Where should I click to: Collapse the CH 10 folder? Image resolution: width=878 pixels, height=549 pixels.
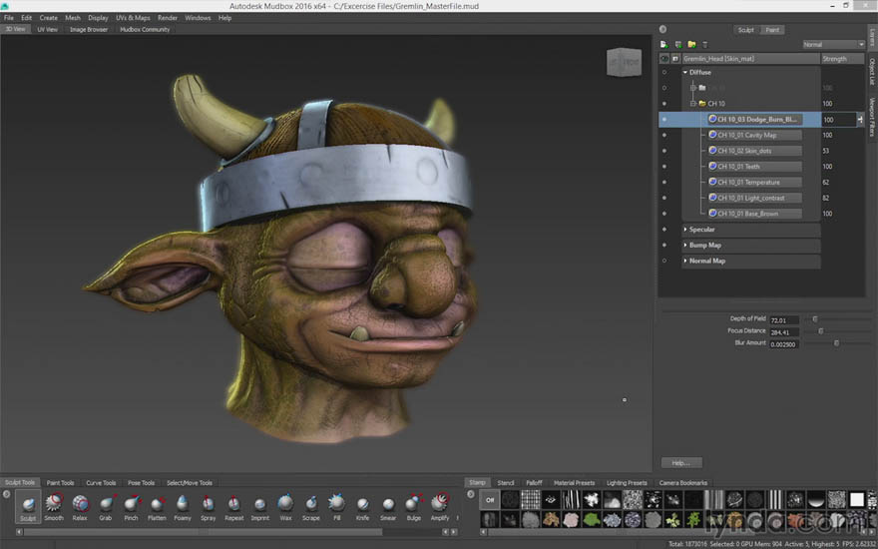coord(693,104)
